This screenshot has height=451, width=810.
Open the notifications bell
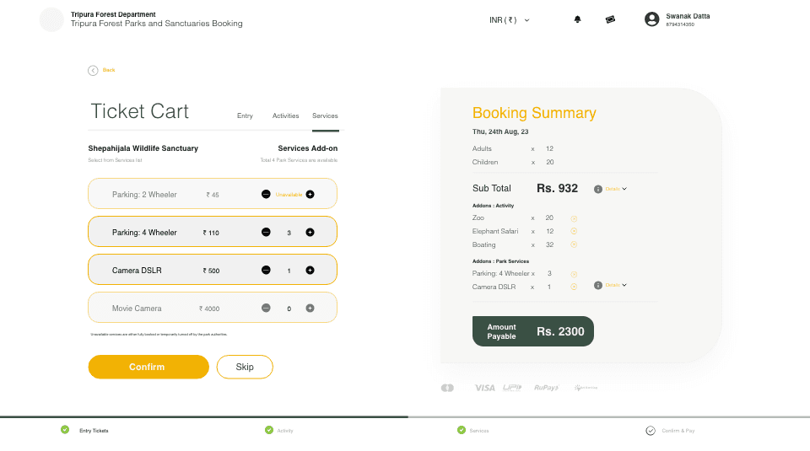(x=577, y=19)
